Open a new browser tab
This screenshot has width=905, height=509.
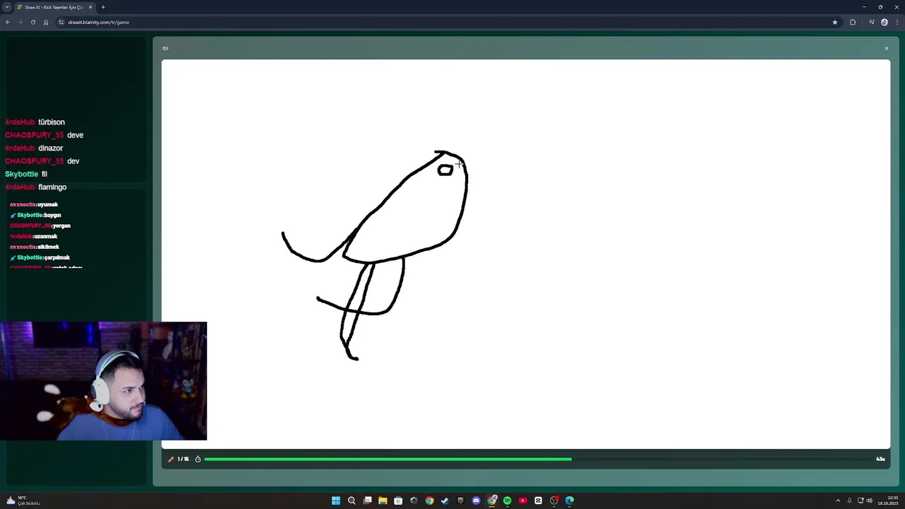(103, 7)
